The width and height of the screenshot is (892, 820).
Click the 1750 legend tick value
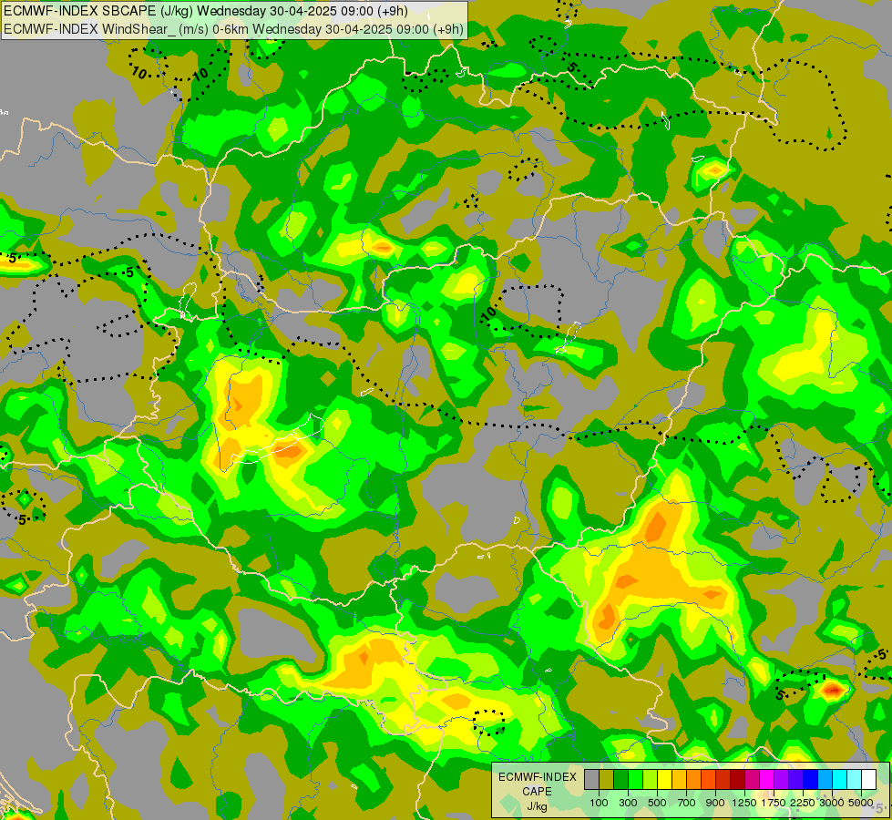point(774,803)
